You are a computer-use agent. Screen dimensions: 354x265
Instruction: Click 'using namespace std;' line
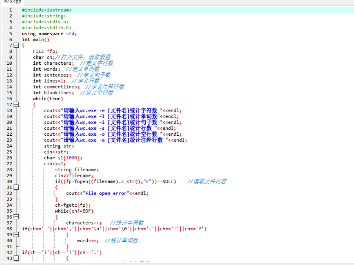coord(49,34)
